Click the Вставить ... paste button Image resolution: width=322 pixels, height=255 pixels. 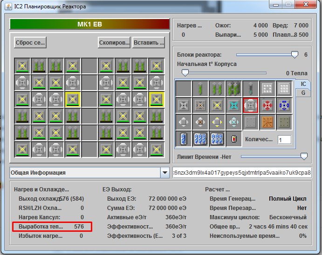click(149, 43)
